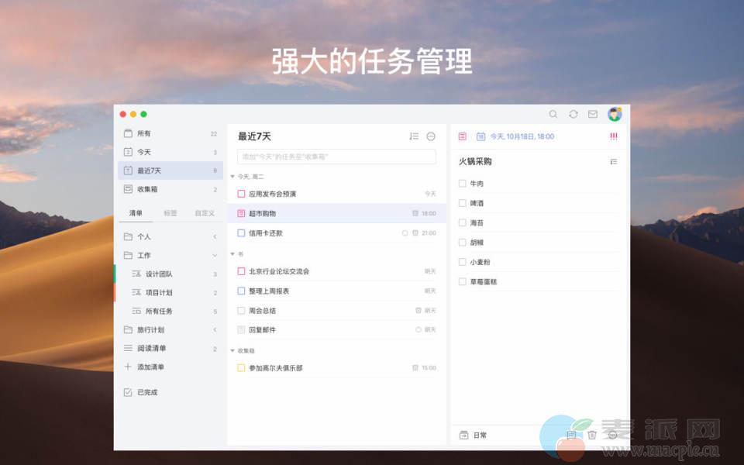This screenshot has width=744, height=465.
Task: Select the 设计团队 list
Action: click(x=159, y=274)
